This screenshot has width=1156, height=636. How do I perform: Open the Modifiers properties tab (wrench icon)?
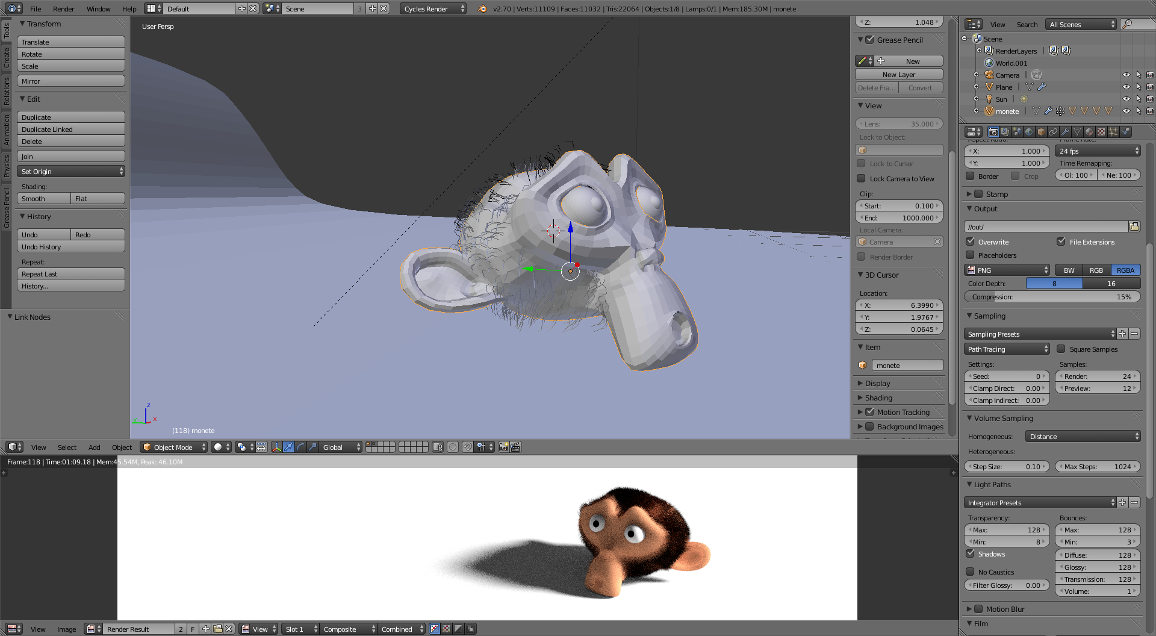coord(1065,132)
